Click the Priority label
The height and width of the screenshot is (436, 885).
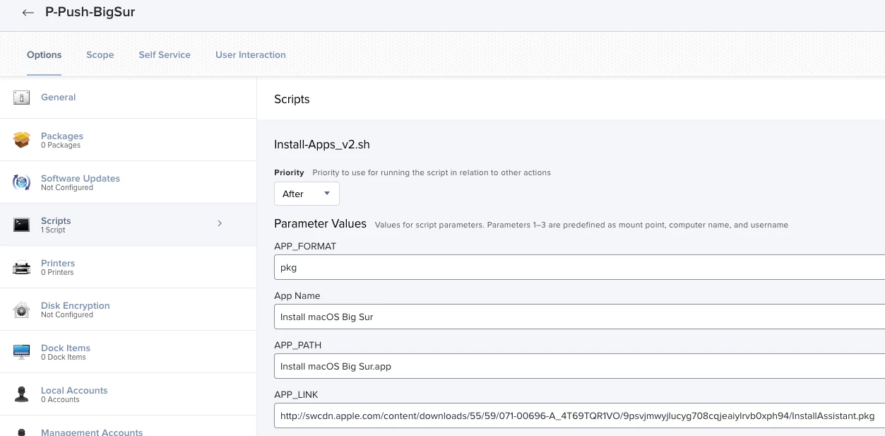(289, 172)
